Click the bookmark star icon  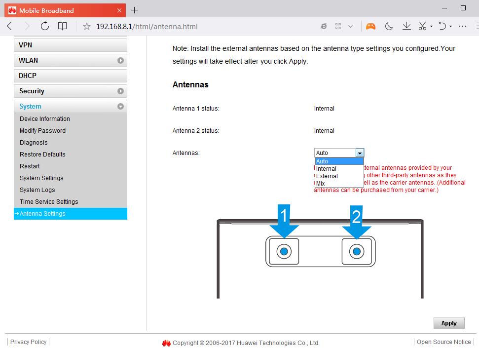[x=87, y=27]
